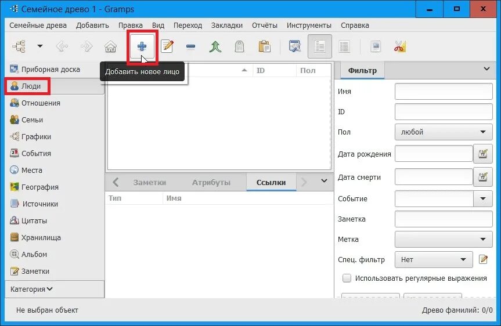Viewport: 501px width, 326px height.
Task: Click the family tree manager toolbar icon
Action: click(19, 46)
